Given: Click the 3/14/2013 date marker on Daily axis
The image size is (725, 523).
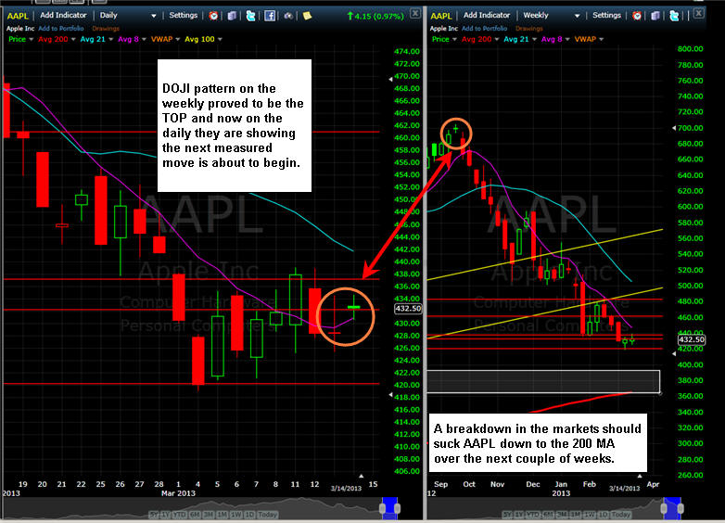Looking at the screenshot, I should click(347, 489).
